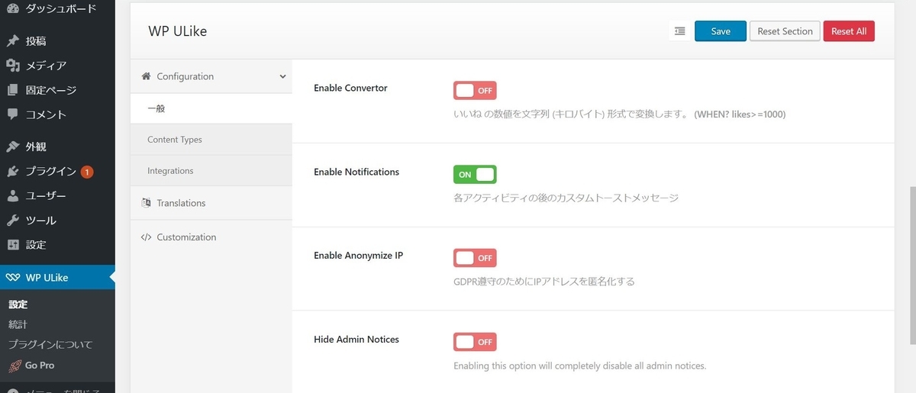Select the Content Types sub-tab
916x393 pixels.
point(175,140)
